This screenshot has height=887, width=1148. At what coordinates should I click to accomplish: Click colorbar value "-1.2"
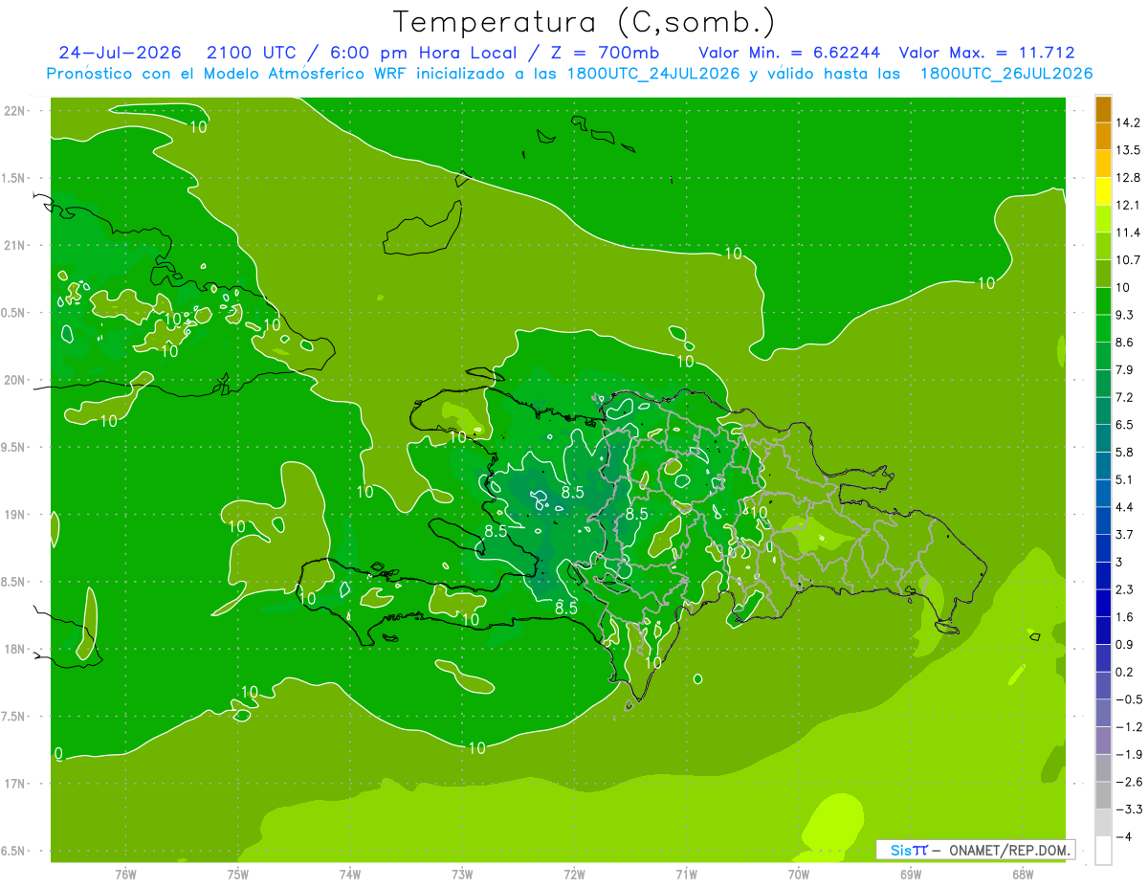click(x=1129, y=727)
